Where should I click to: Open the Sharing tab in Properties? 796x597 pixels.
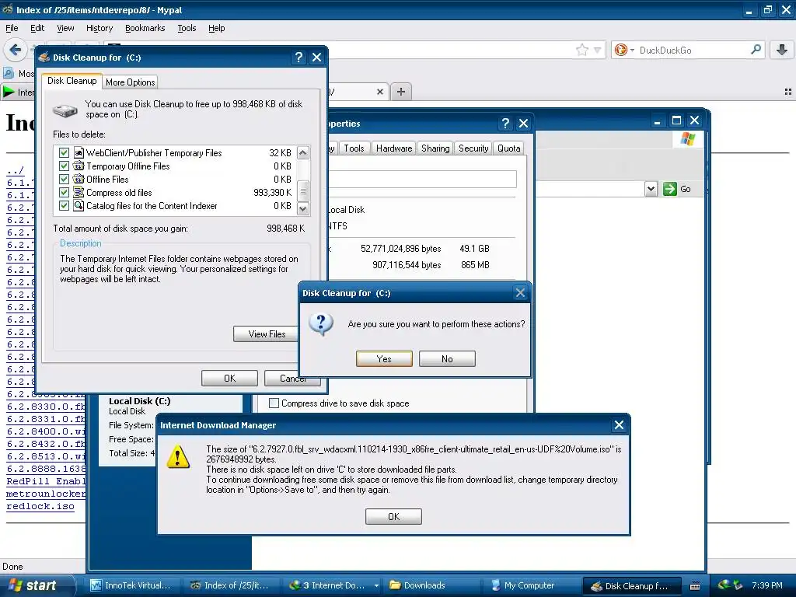(435, 148)
